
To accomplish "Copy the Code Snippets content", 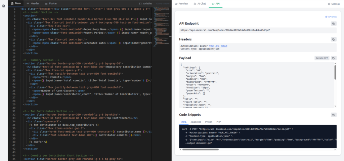I will pyautogui.click(x=334, y=115).
